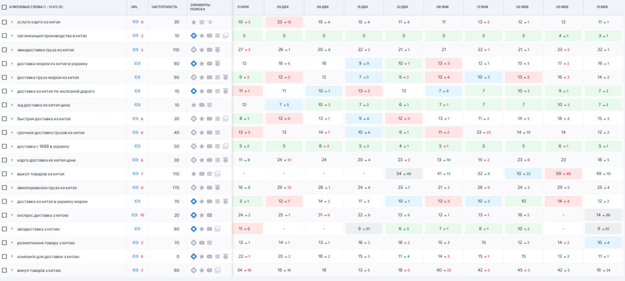Check the box for викуп товарів з китаю
Screen dimensions: 625x281
[x=4, y=271]
